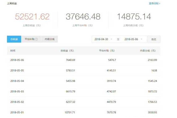Select the 总收益 tab
177x118 pixels.
pos(14,39)
